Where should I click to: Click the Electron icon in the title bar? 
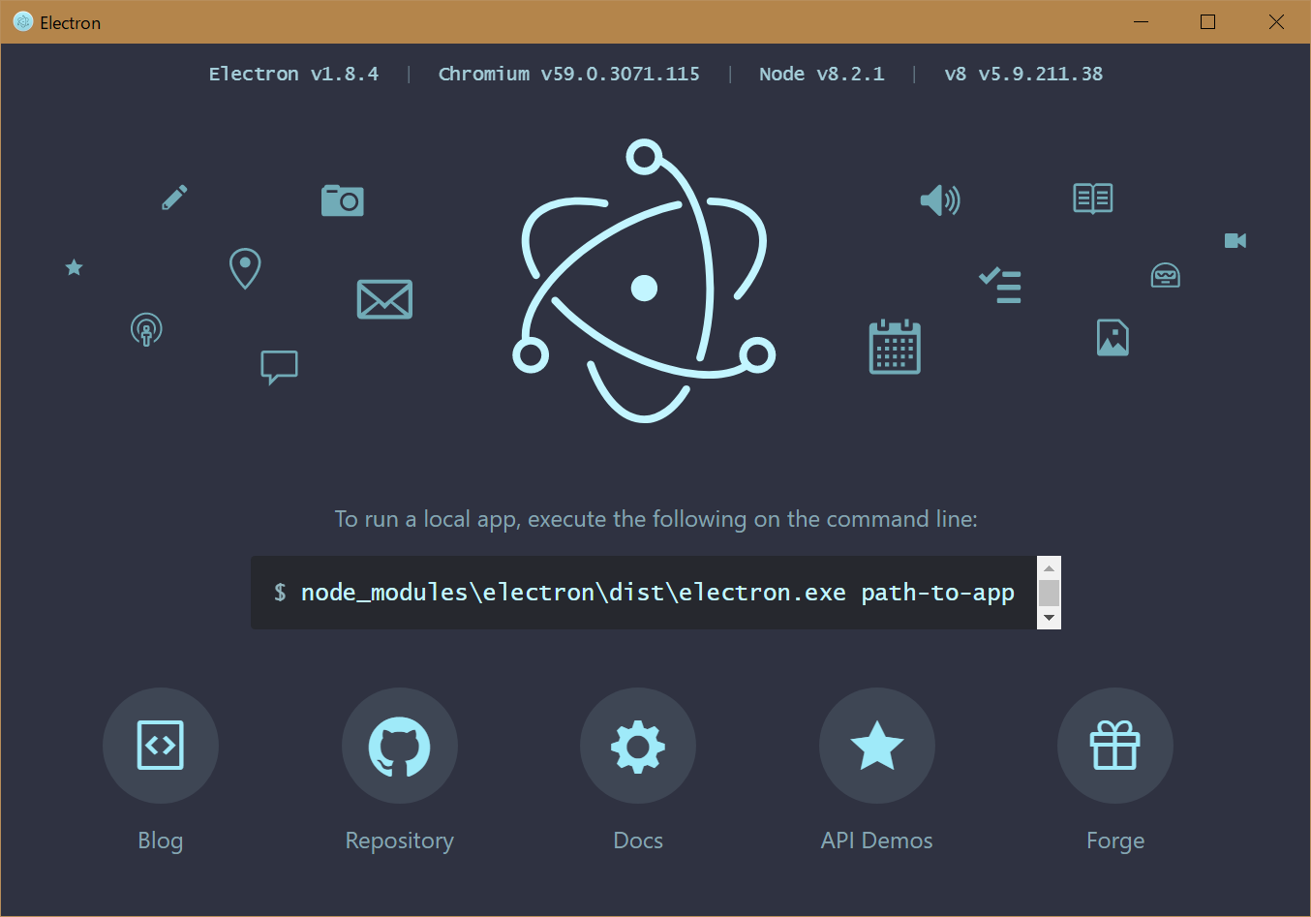click(21, 21)
